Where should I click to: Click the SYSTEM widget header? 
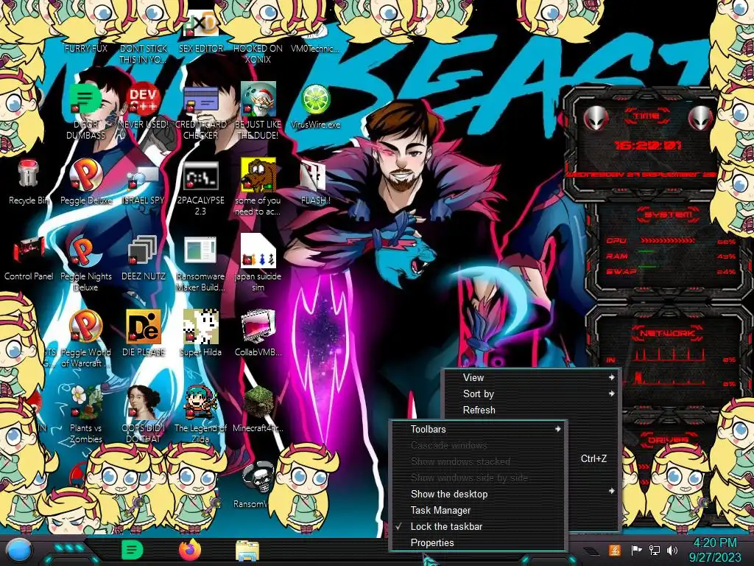667,214
